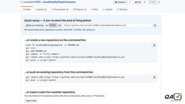Viewport: 185px width, 104px height.
Task: Click the 'git commit -m "first commit"' line
Action: 42,54
